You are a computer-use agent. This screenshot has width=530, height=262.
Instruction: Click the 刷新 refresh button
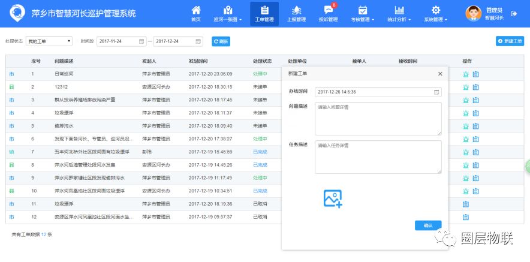(x=221, y=41)
